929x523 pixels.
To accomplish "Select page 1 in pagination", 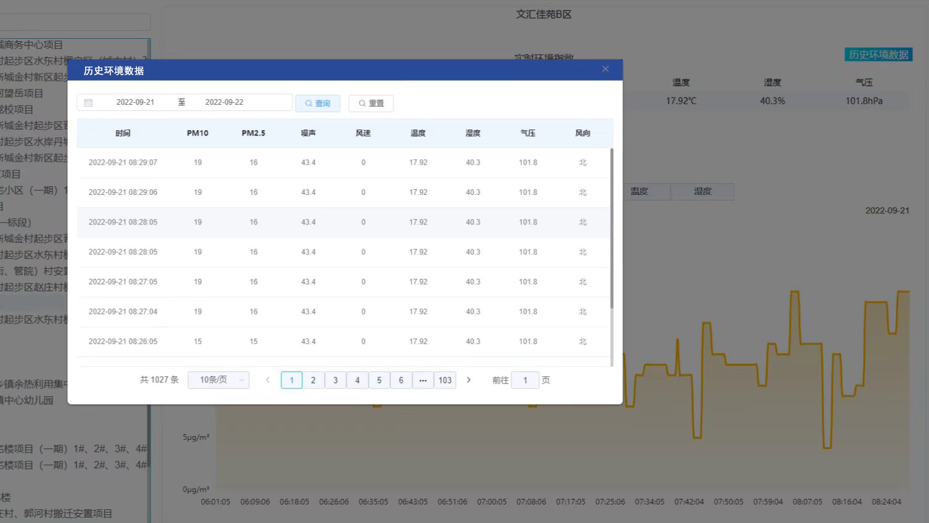I will [x=292, y=380].
